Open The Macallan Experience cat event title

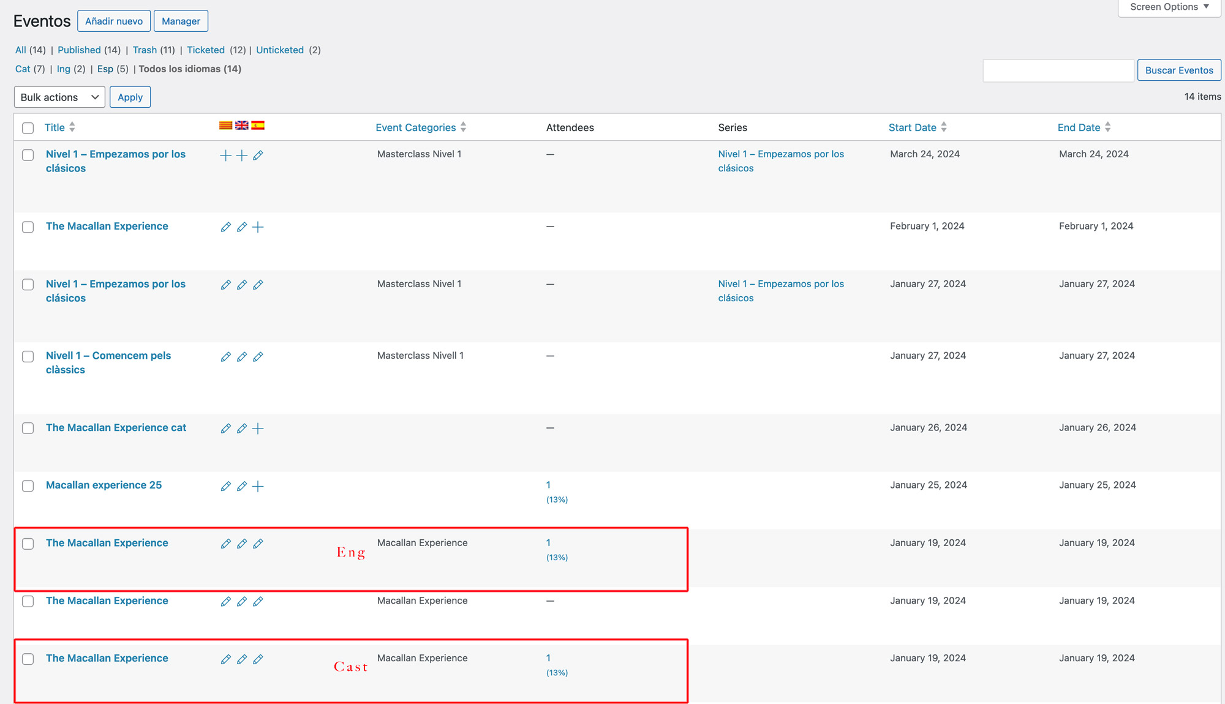pyautogui.click(x=116, y=427)
